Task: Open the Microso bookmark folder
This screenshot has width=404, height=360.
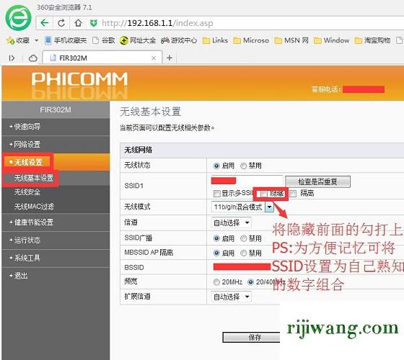Action: coord(251,40)
